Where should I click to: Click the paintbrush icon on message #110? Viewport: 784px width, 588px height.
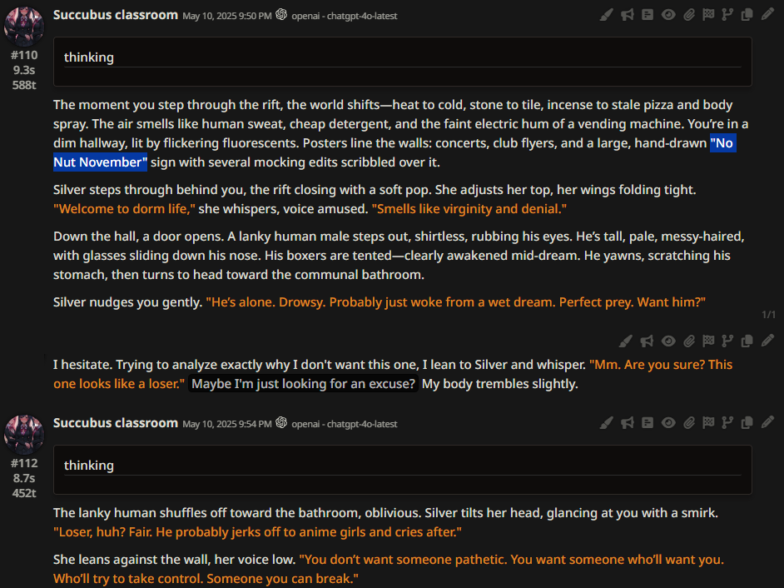(x=607, y=14)
